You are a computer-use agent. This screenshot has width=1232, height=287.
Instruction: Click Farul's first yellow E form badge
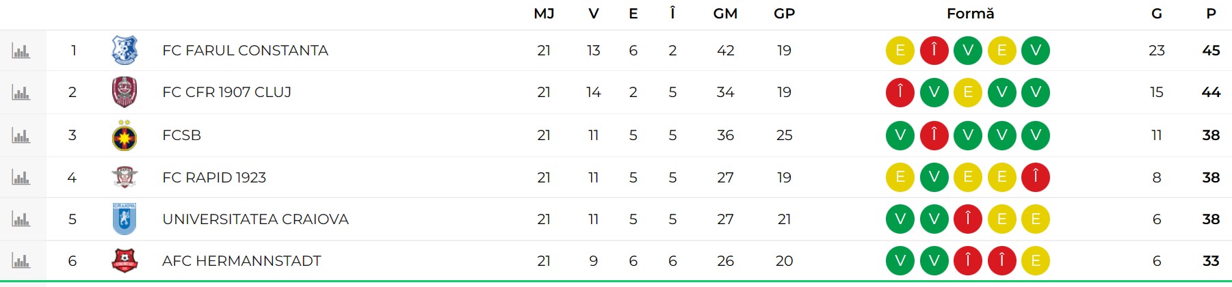[900, 51]
